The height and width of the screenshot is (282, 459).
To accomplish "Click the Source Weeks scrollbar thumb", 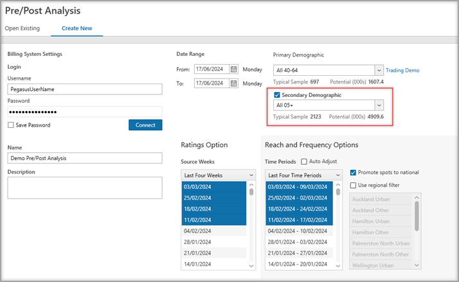I will pyautogui.click(x=251, y=192).
